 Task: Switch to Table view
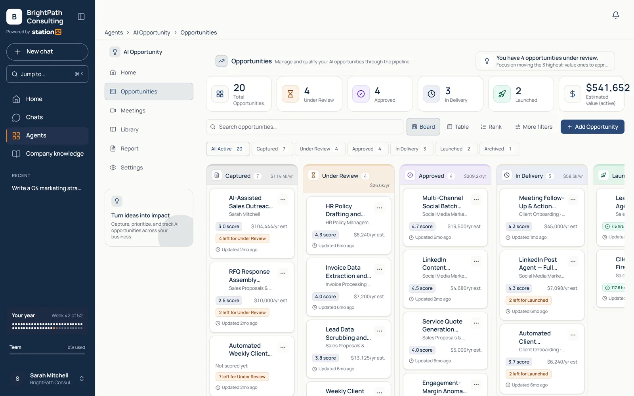coord(458,127)
